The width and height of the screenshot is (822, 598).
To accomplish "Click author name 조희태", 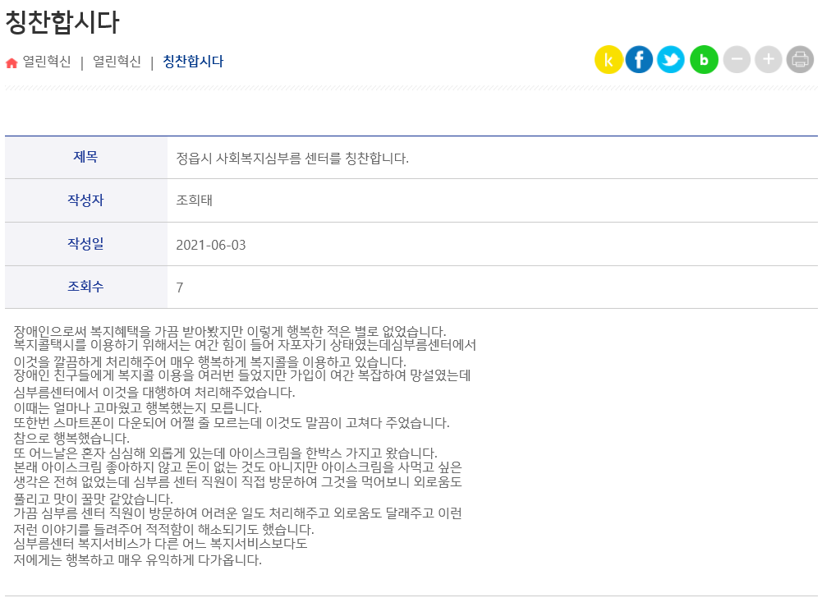I will click(x=194, y=200).
